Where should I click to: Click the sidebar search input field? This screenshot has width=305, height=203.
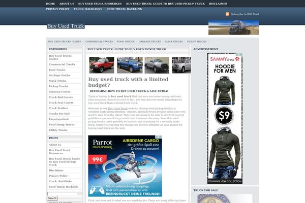pos(62,194)
